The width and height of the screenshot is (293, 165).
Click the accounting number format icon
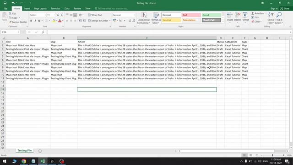pyautogui.click(x=114, y=21)
